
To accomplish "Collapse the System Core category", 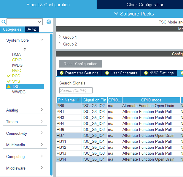I will coord(42,40).
